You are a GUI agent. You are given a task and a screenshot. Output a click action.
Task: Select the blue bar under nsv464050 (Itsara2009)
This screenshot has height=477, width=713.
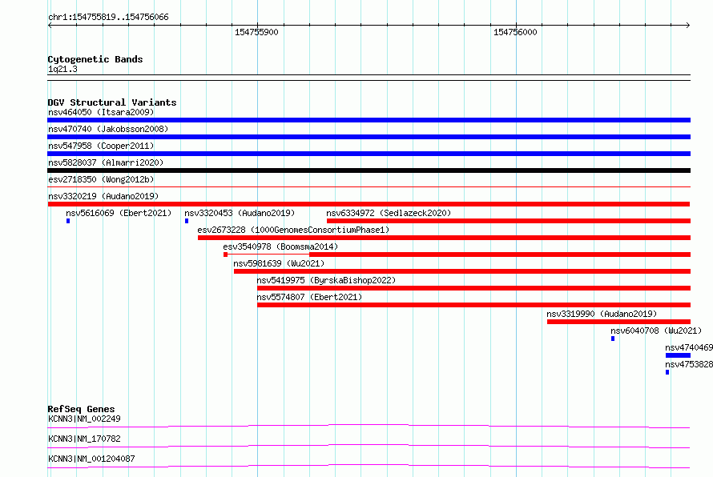click(369, 120)
